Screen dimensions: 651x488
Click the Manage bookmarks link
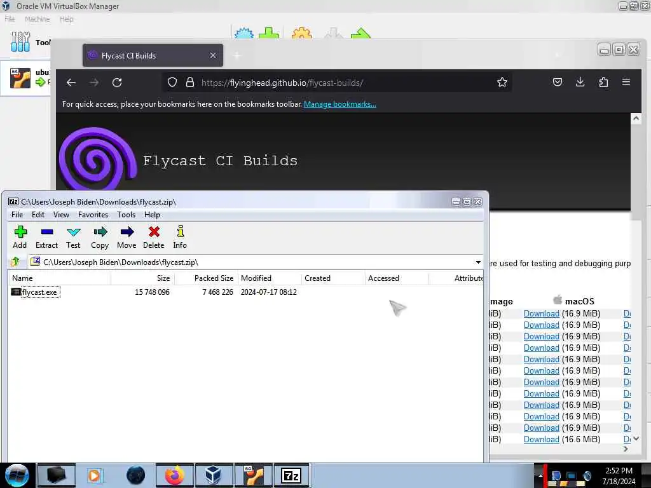point(339,104)
